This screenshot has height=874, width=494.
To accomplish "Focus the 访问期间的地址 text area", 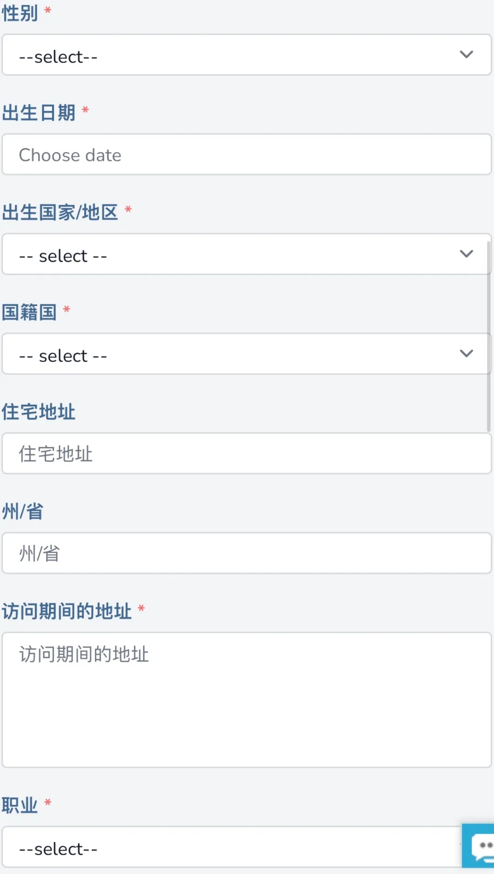I will tap(247, 700).
